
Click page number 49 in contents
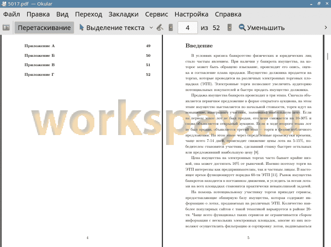(148, 46)
